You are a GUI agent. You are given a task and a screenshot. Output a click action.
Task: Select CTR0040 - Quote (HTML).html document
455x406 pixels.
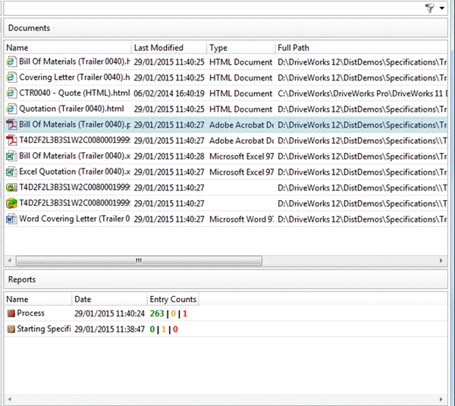[x=74, y=93]
